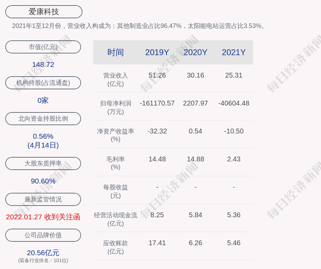This screenshot has height=269, width=321.
Task: Click the 机构持股(占流通盘) label
Action: (43, 83)
